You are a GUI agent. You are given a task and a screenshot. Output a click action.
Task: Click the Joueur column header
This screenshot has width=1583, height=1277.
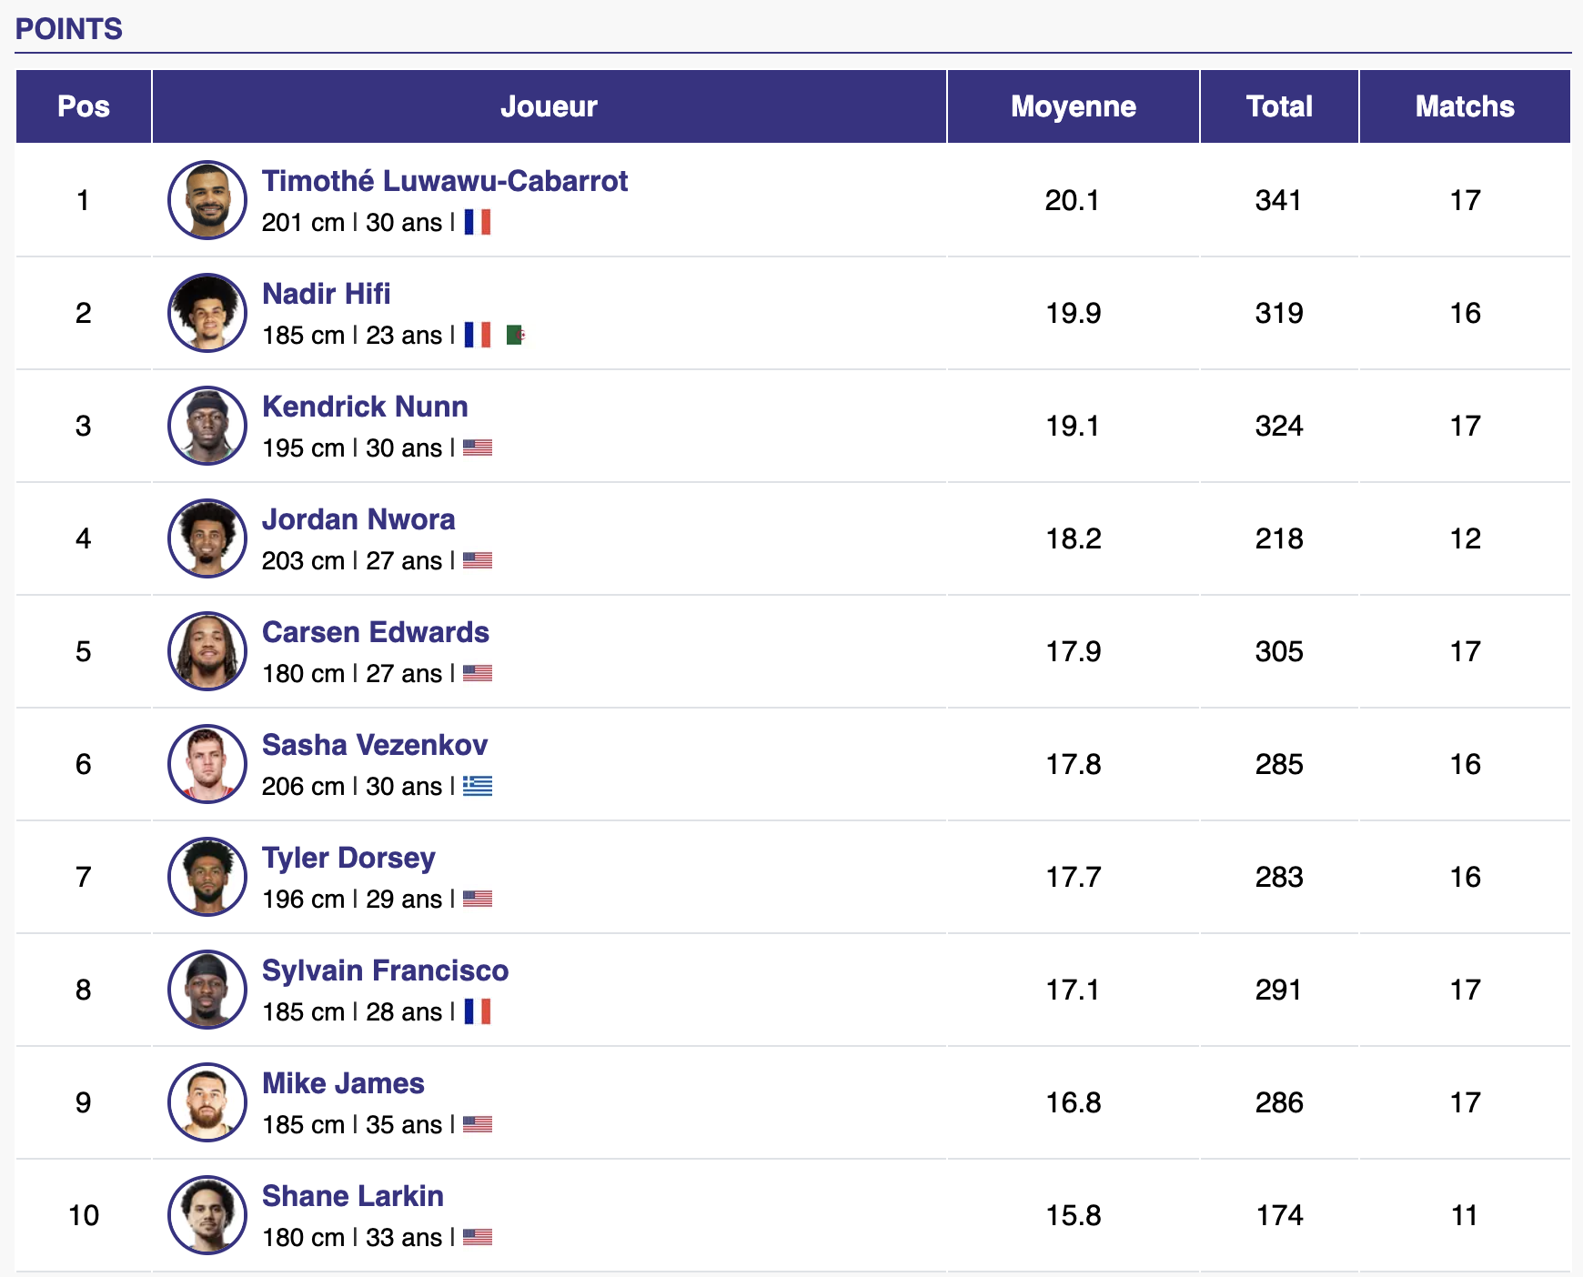point(549,106)
